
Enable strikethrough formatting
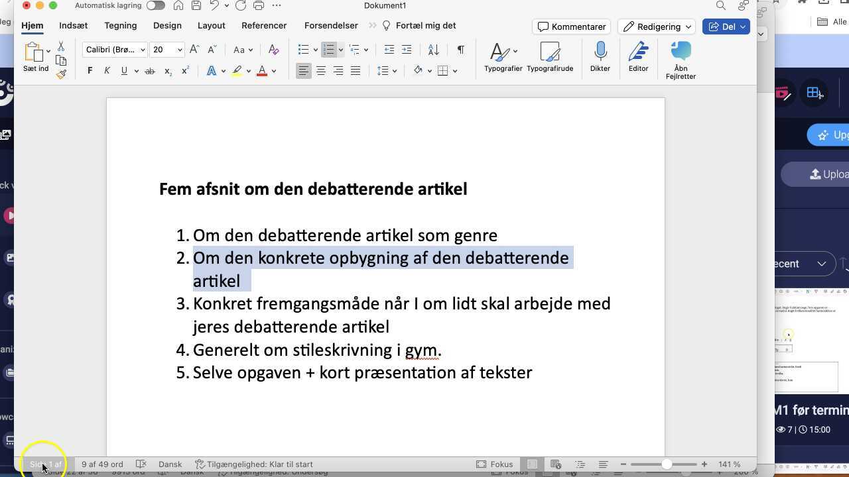(x=150, y=70)
